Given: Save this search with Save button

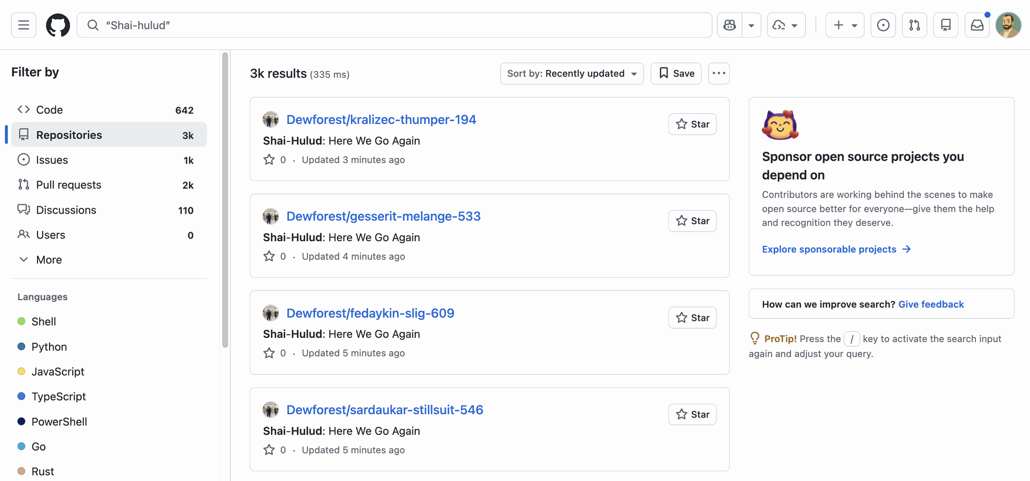Looking at the screenshot, I should click(676, 74).
